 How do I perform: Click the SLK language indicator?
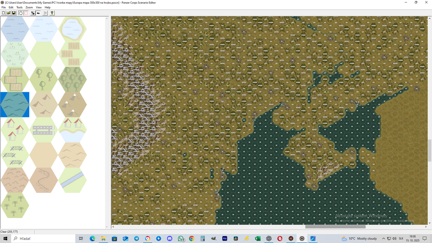[401, 239]
